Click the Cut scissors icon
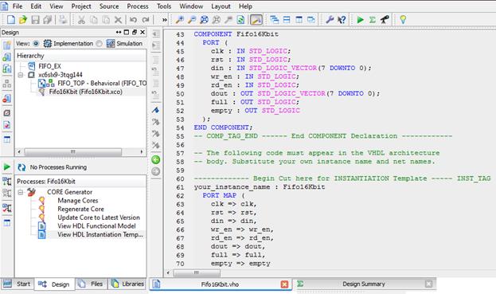Image resolution: width=496 pixels, height=294 pixels. pyautogui.click(x=82, y=20)
